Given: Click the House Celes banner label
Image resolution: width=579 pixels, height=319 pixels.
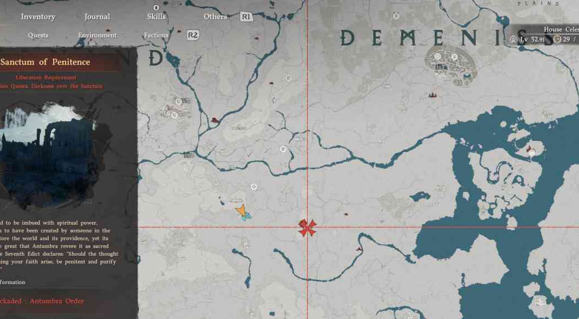Looking at the screenshot, I should click(561, 29).
